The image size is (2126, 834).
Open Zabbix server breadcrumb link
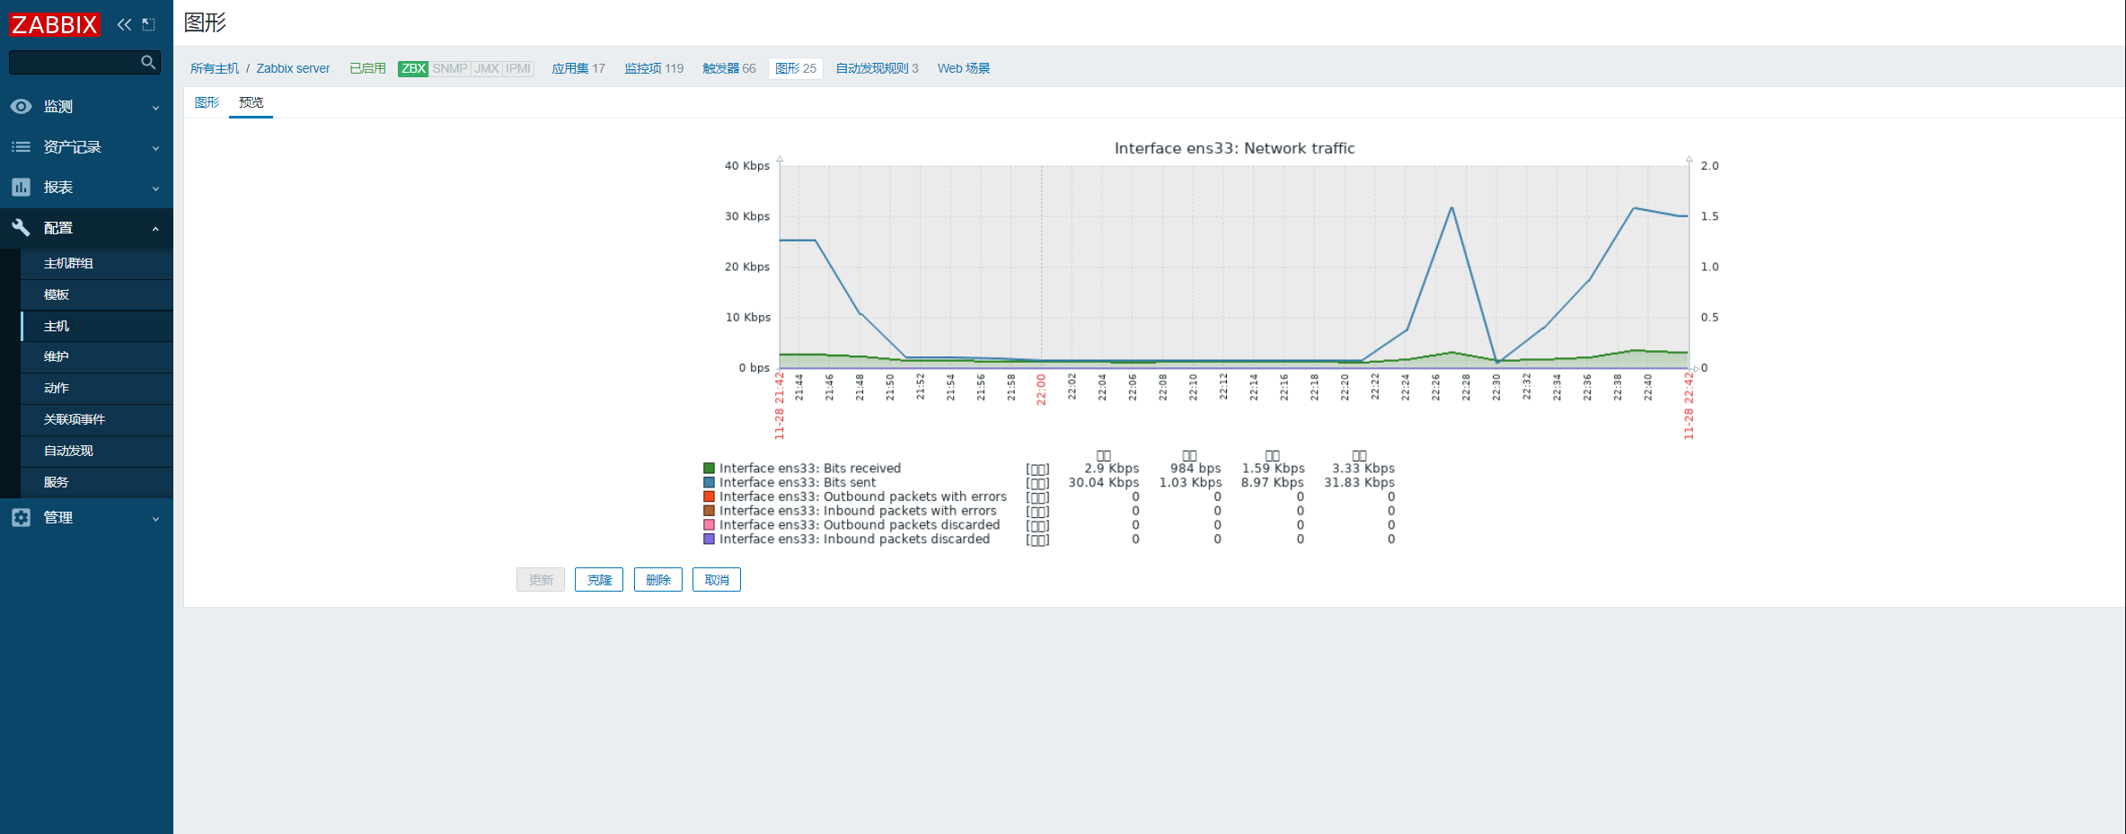pyautogui.click(x=293, y=68)
